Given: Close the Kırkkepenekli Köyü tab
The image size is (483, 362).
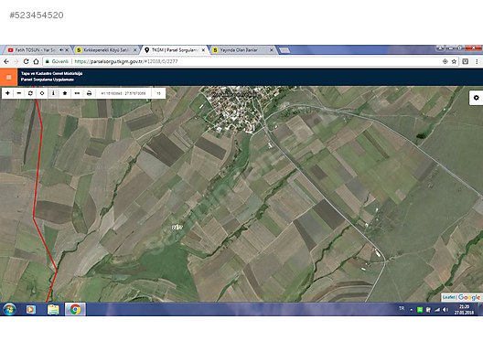Looking at the screenshot, I should (x=134, y=50).
